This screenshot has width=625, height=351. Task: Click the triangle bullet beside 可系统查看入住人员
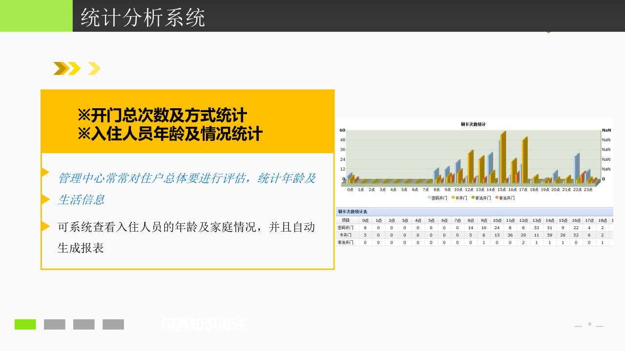click(45, 226)
